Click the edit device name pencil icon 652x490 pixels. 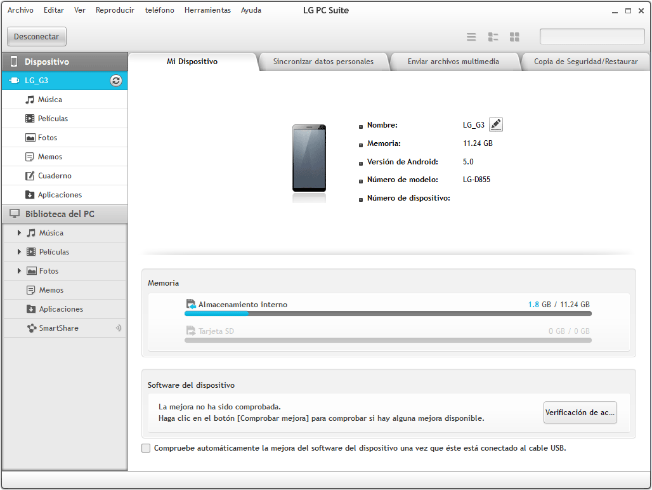495,124
